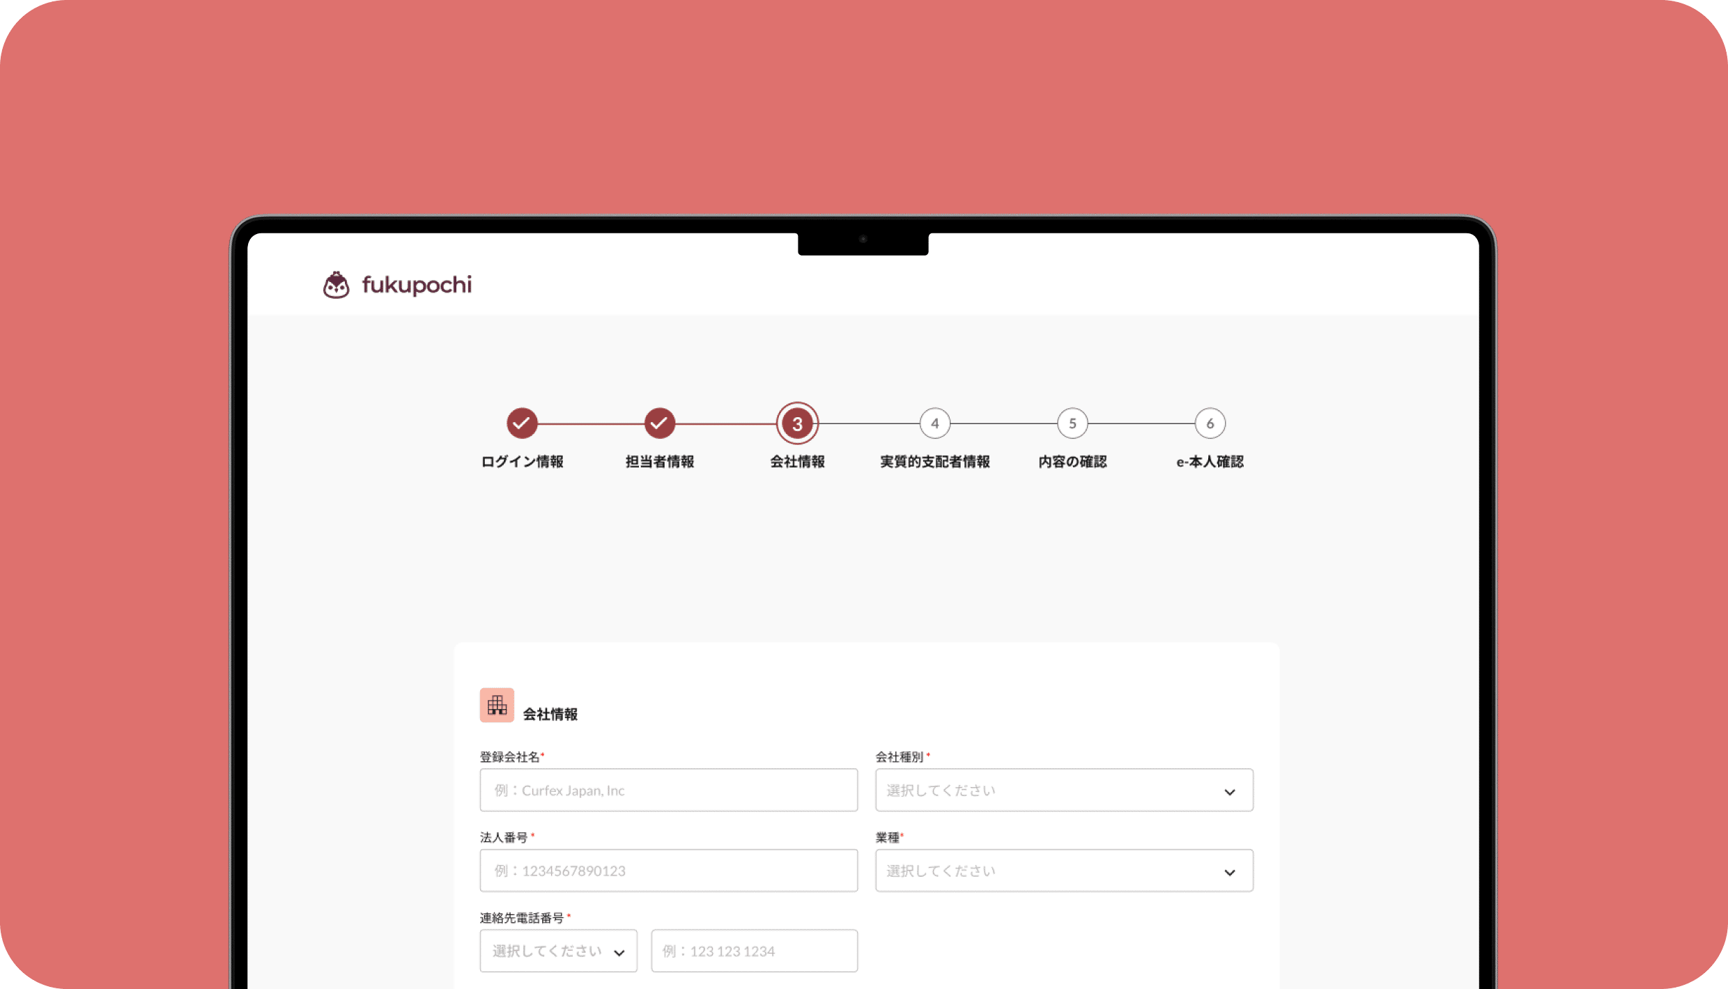Open phone country code dropdown
The image size is (1728, 989).
pos(557,951)
